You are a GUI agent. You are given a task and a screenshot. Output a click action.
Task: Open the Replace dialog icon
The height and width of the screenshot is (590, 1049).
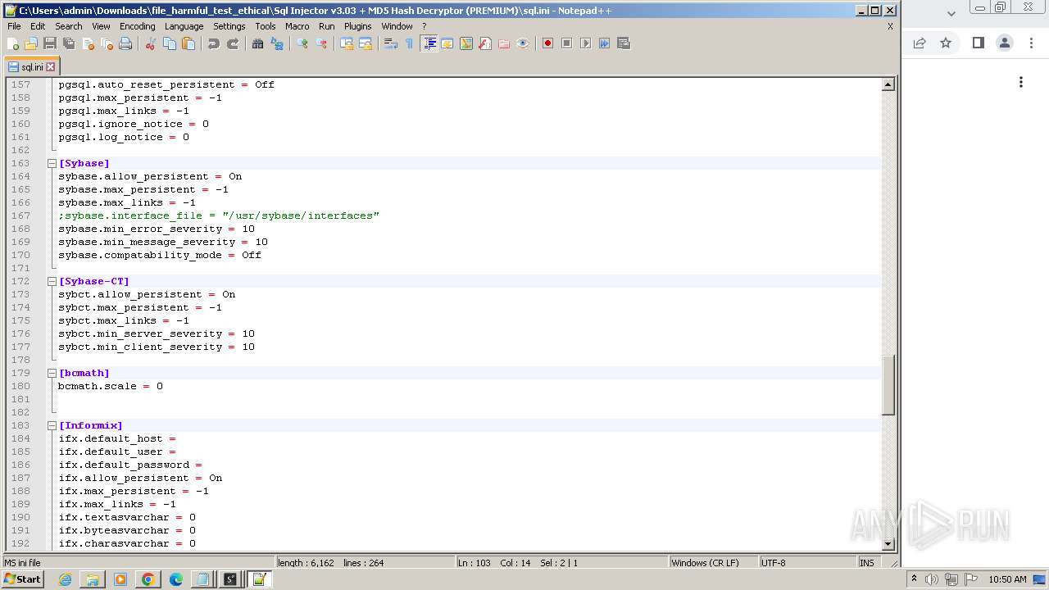pyautogui.click(x=277, y=43)
